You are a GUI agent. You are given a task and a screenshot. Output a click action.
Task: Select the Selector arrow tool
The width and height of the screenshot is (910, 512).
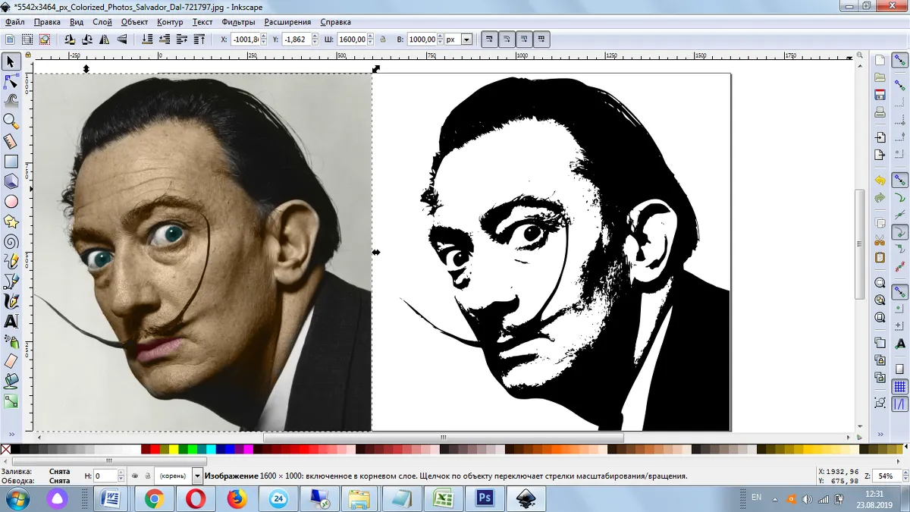11,61
